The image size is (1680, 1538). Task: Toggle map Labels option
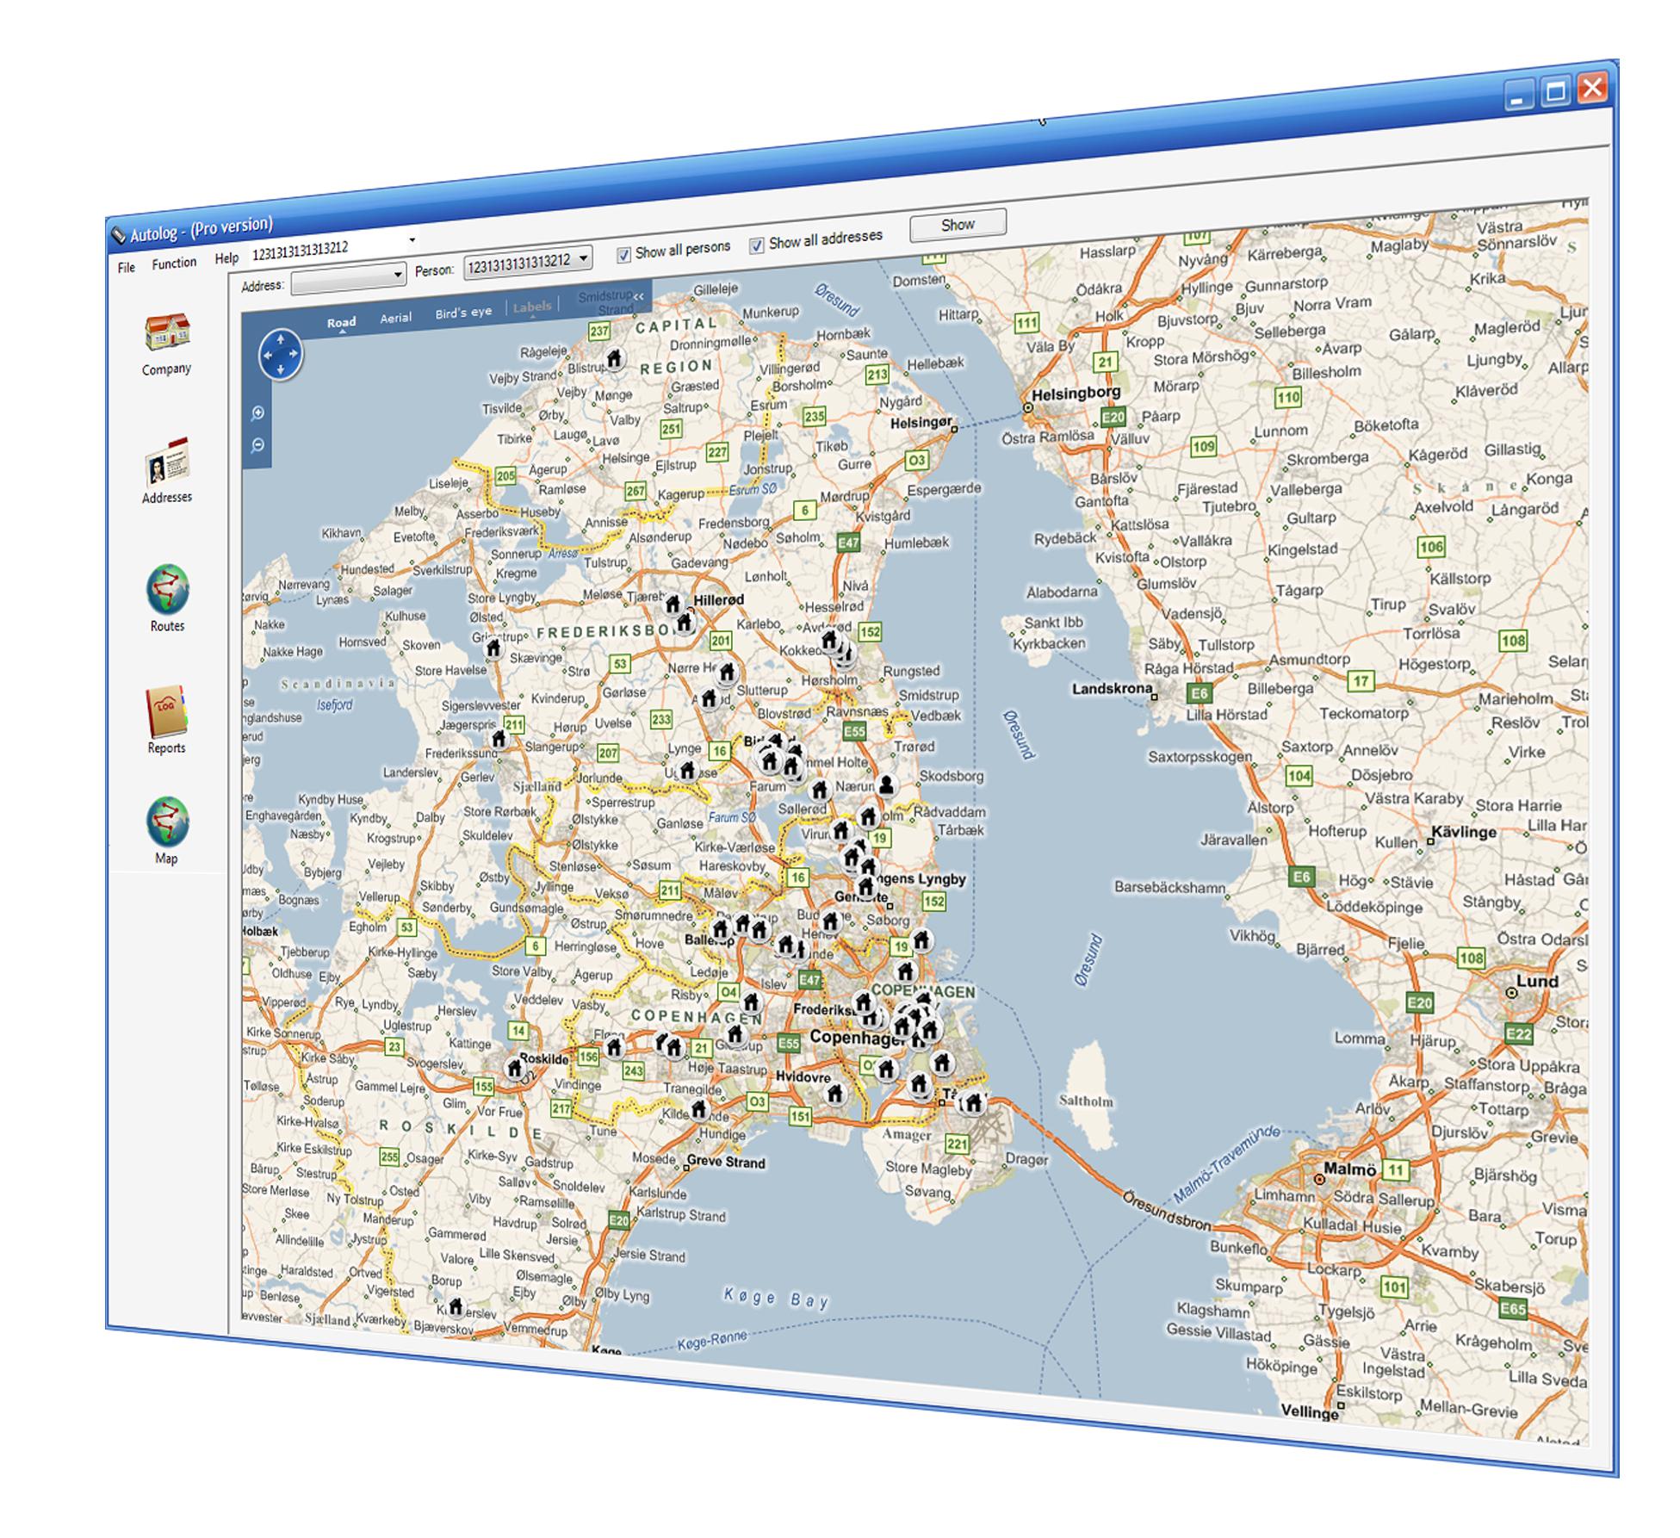tap(531, 307)
